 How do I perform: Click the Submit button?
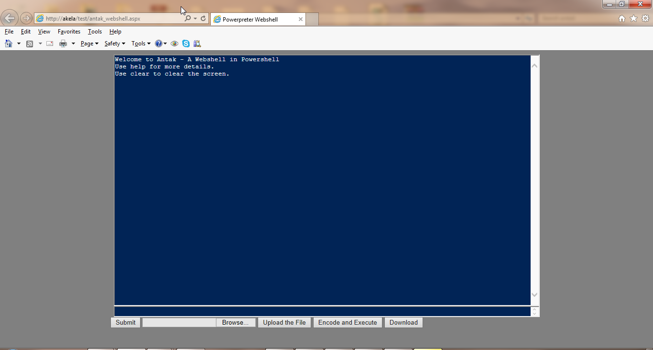[126, 322]
